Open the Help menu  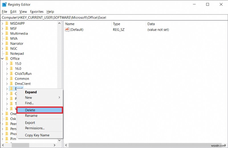point(50,12)
